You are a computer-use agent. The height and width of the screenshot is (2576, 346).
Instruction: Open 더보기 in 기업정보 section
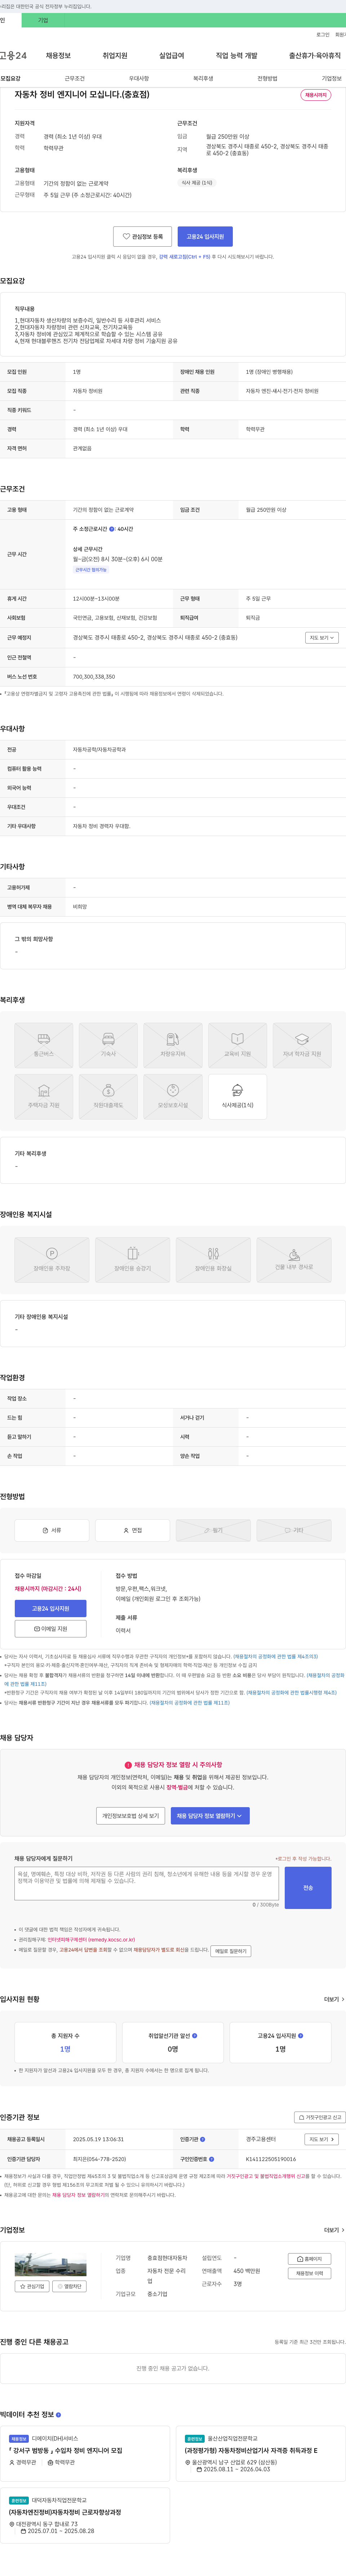pos(334,2230)
